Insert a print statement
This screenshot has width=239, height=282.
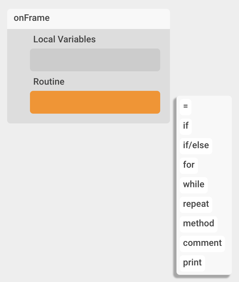(x=192, y=263)
